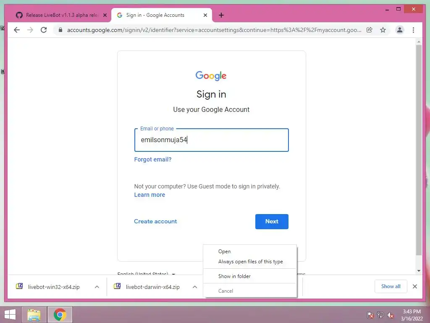Share this page using the share icon
This screenshot has width=430, height=323.
point(370,30)
